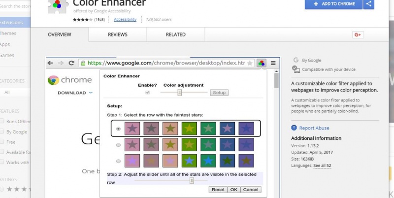Open the Accessibility category link

pos(125,19)
